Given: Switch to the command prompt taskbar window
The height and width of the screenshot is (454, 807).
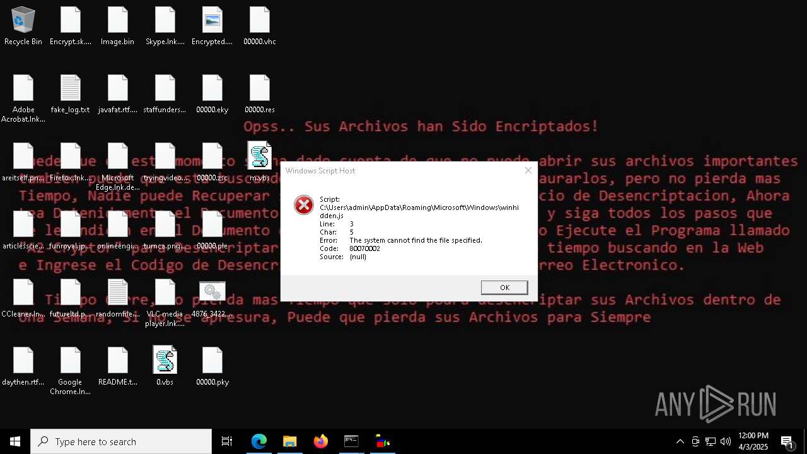Looking at the screenshot, I should click(351, 441).
